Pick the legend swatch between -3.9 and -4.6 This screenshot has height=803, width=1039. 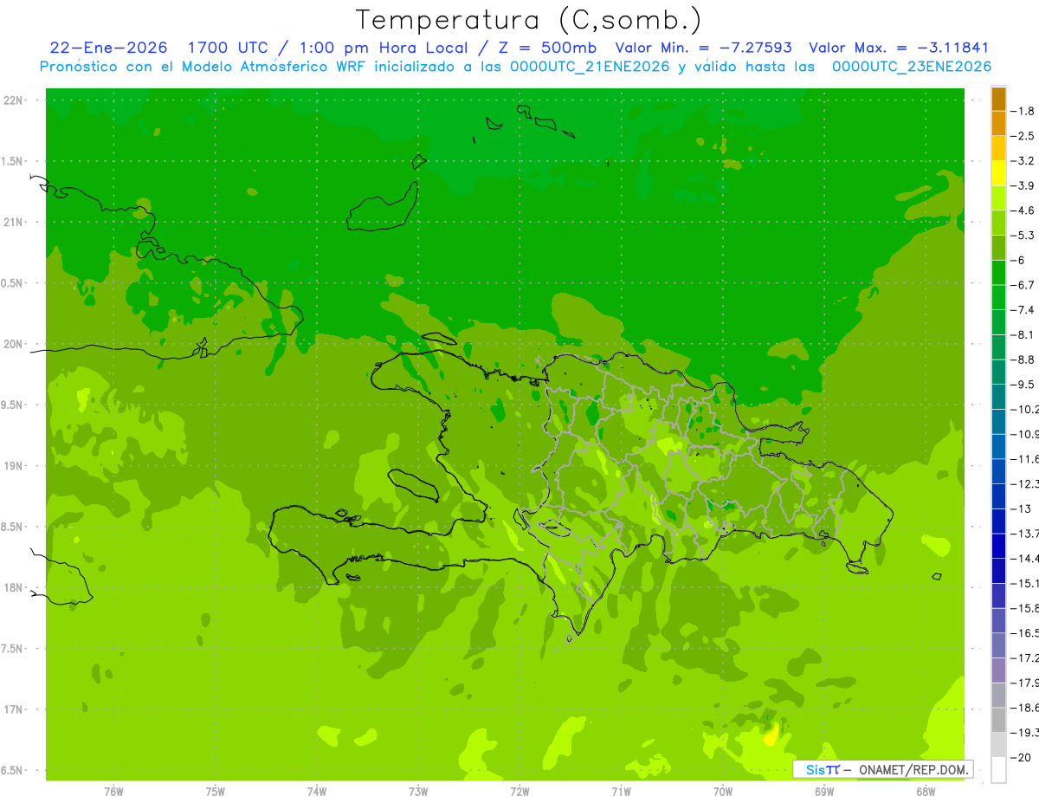point(998,198)
